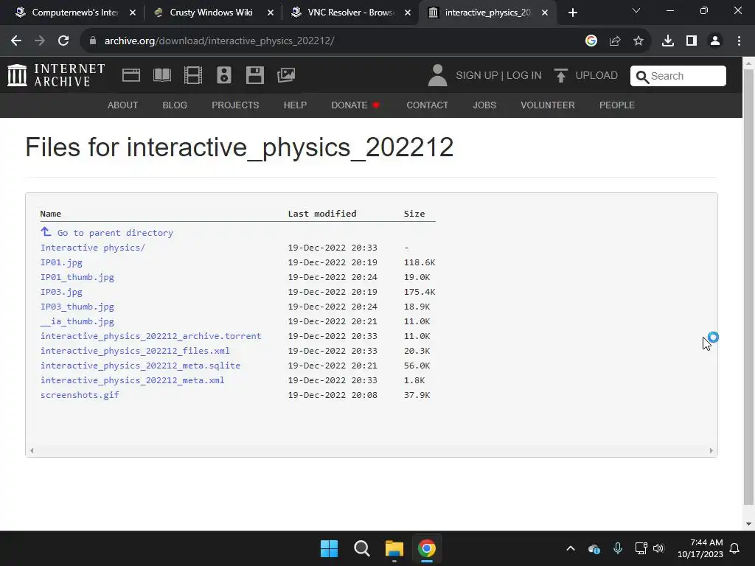Viewport: 755px width, 566px height.
Task: Open the Chrome profile icon
Action: pos(715,41)
